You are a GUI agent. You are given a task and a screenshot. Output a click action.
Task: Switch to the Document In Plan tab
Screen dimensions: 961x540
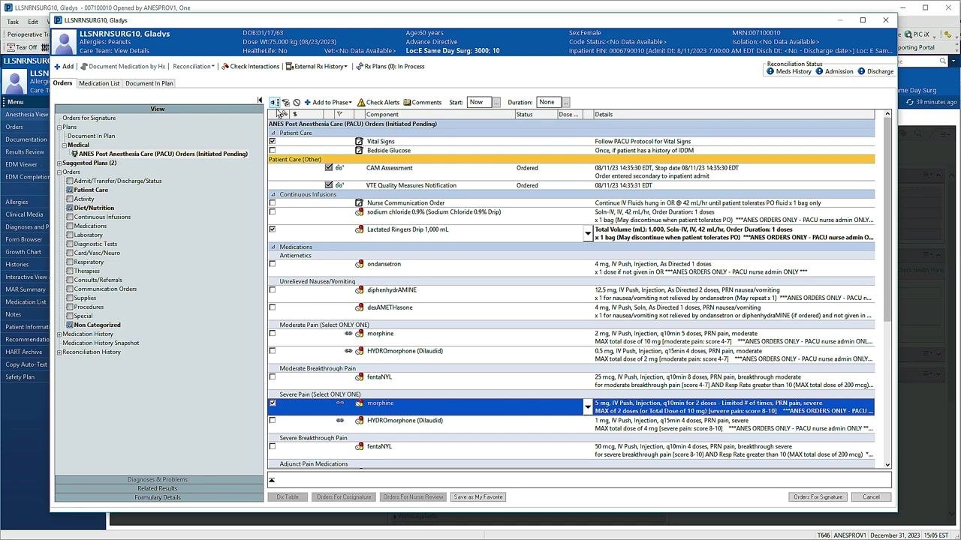pyautogui.click(x=149, y=83)
